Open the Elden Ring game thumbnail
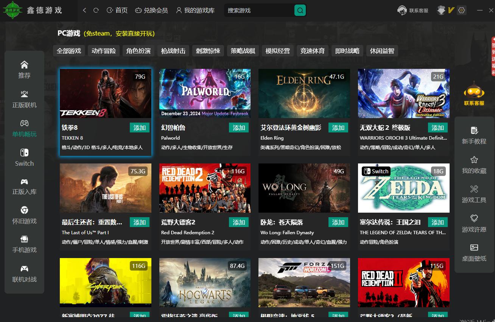This screenshot has height=322, width=495. click(304, 93)
